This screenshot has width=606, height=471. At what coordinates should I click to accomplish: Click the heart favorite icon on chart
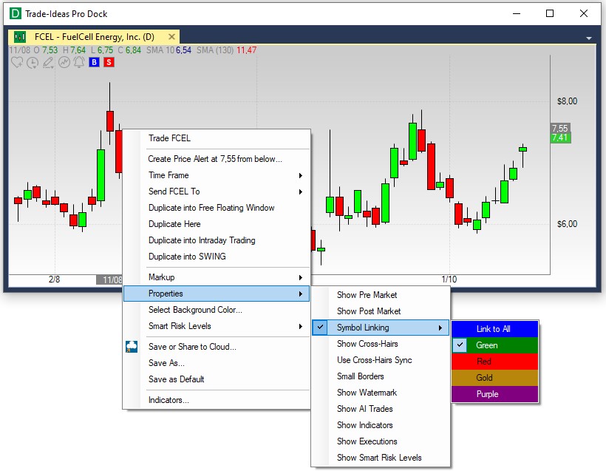pos(17,62)
